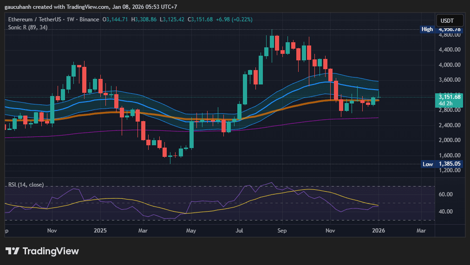Open the USDT currency selector
The width and height of the screenshot is (470, 265).
(x=447, y=21)
